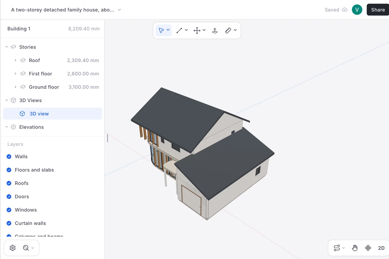Viewport: 389px width, 259px height.
Task: Open settings gear in bottom left
Action: [12, 248]
